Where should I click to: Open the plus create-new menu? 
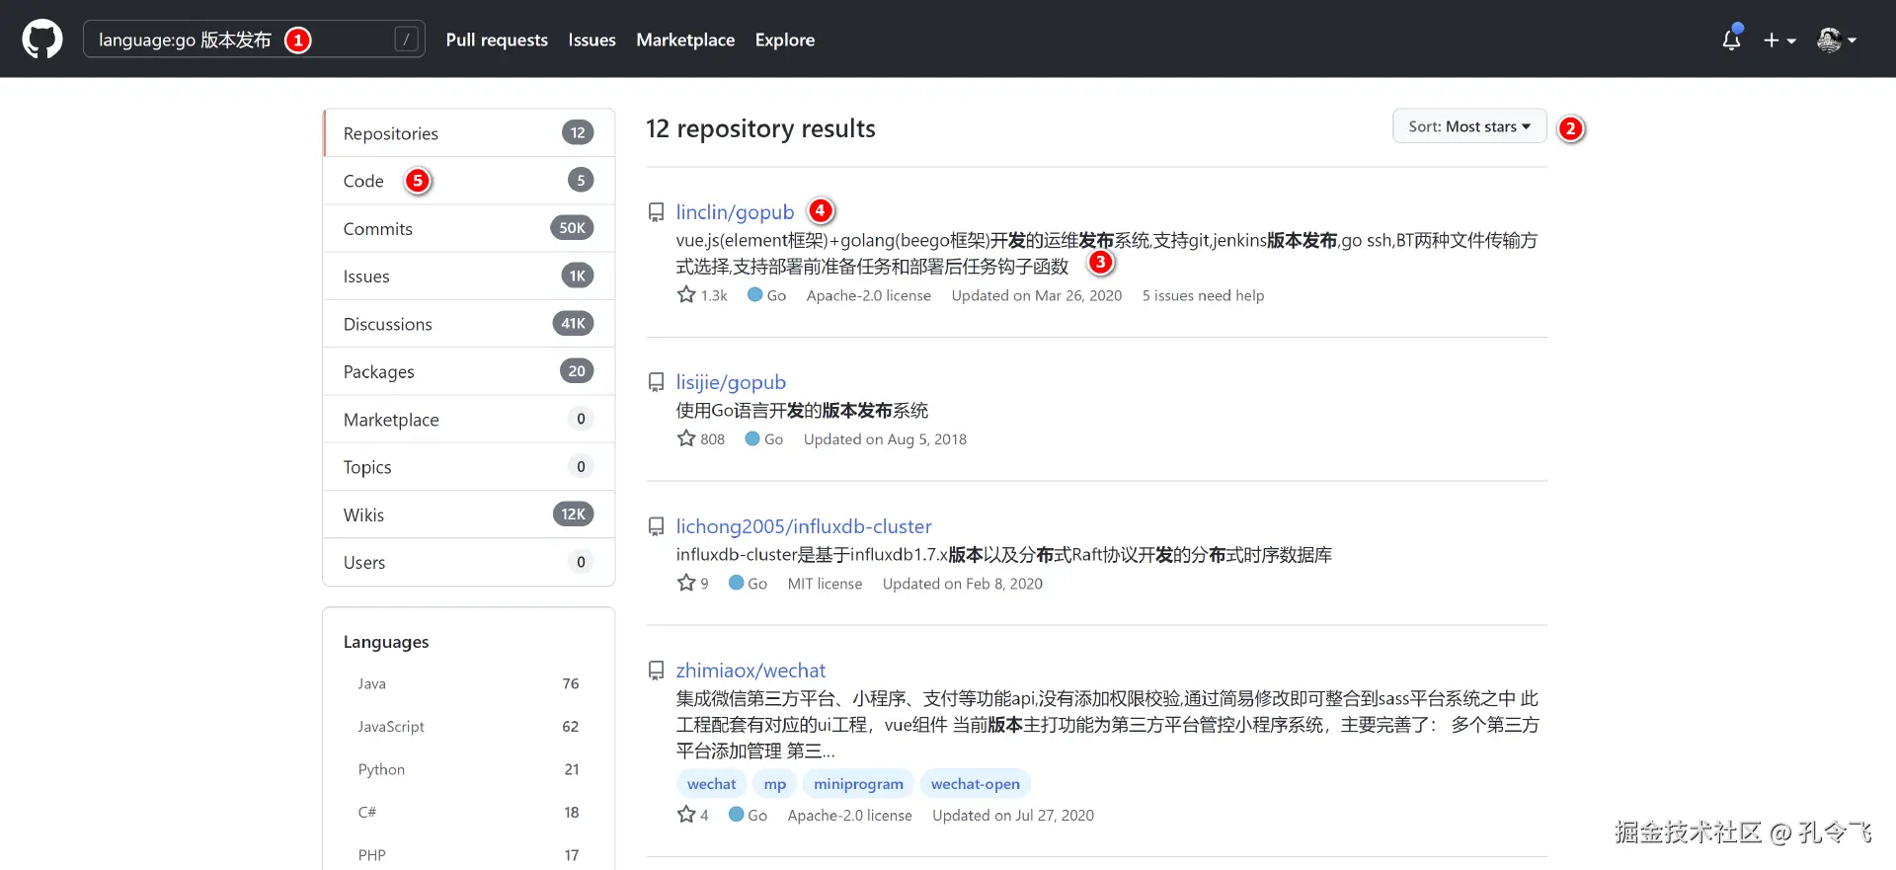click(x=1779, y=40)
